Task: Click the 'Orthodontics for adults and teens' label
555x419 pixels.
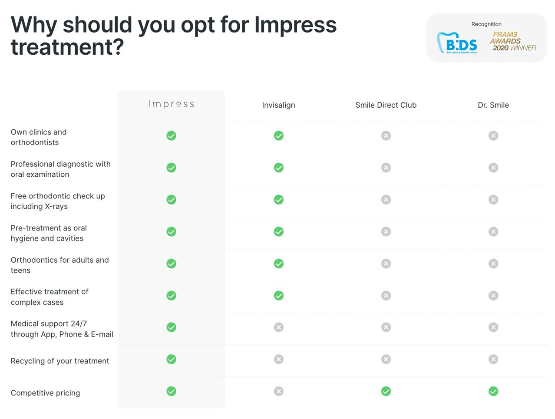Action: 59,265
